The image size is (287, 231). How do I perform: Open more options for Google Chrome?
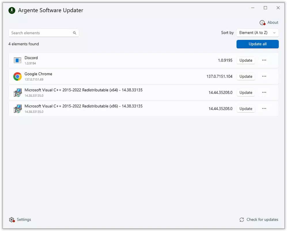(x=264, y=76)
